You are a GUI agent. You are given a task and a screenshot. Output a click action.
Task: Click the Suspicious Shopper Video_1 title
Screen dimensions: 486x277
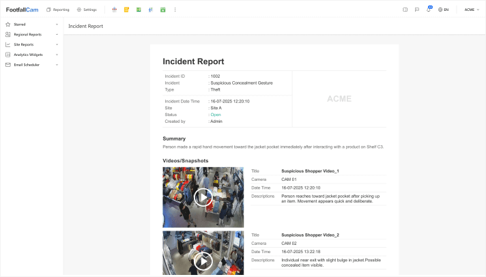pyautogui.click(x=310, y=171)
